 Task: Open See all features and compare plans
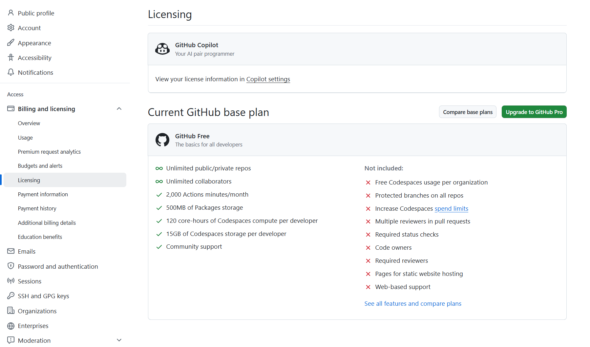click(x=413, y=303)
